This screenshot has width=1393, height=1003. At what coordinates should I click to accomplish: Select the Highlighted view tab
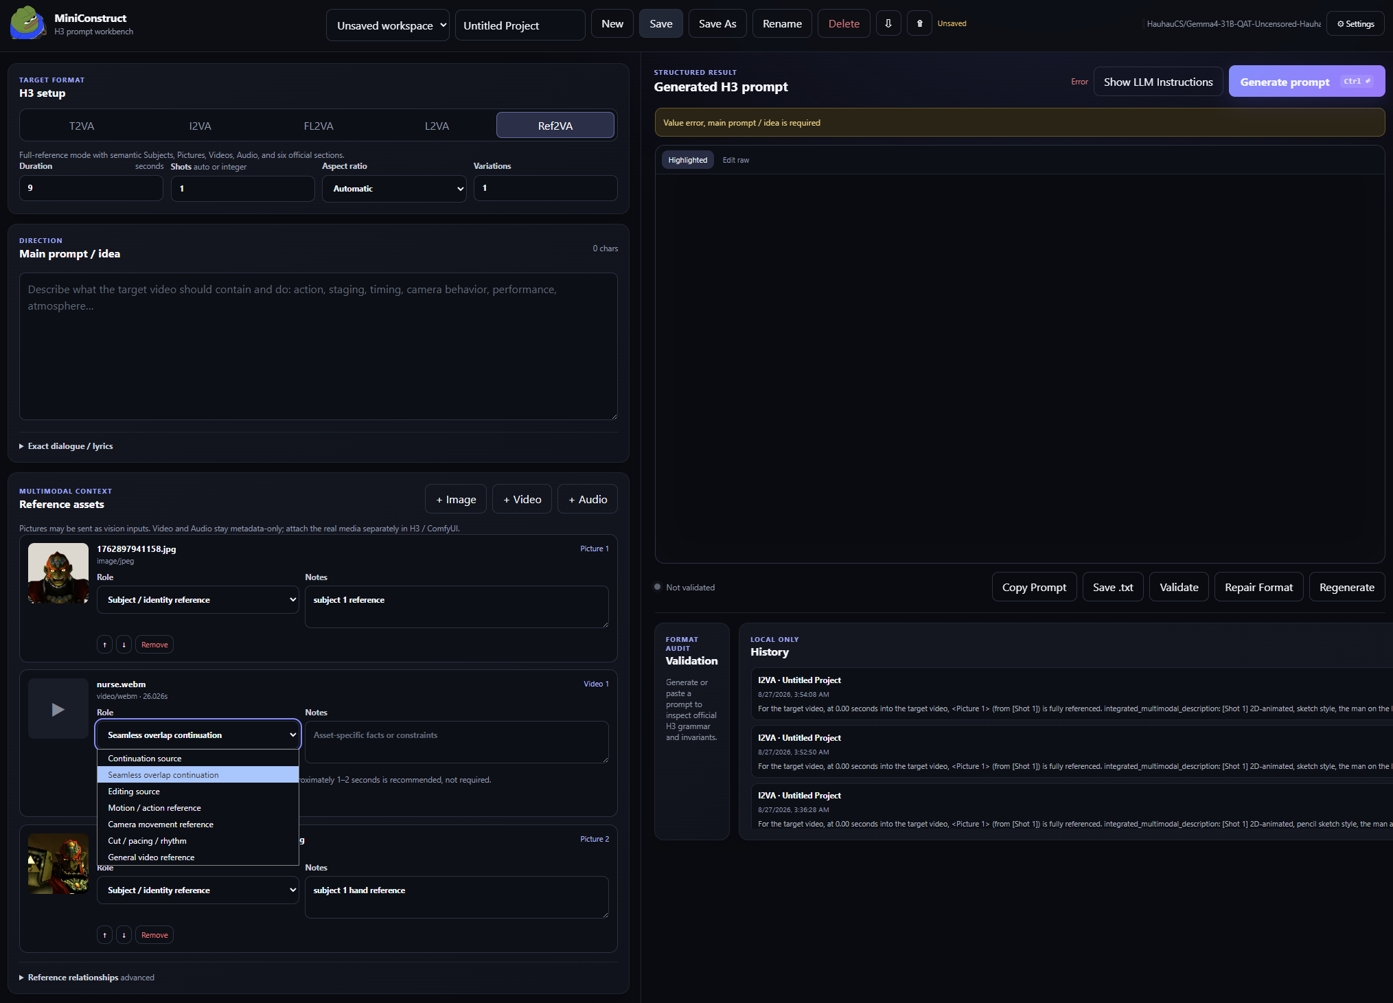688,160
